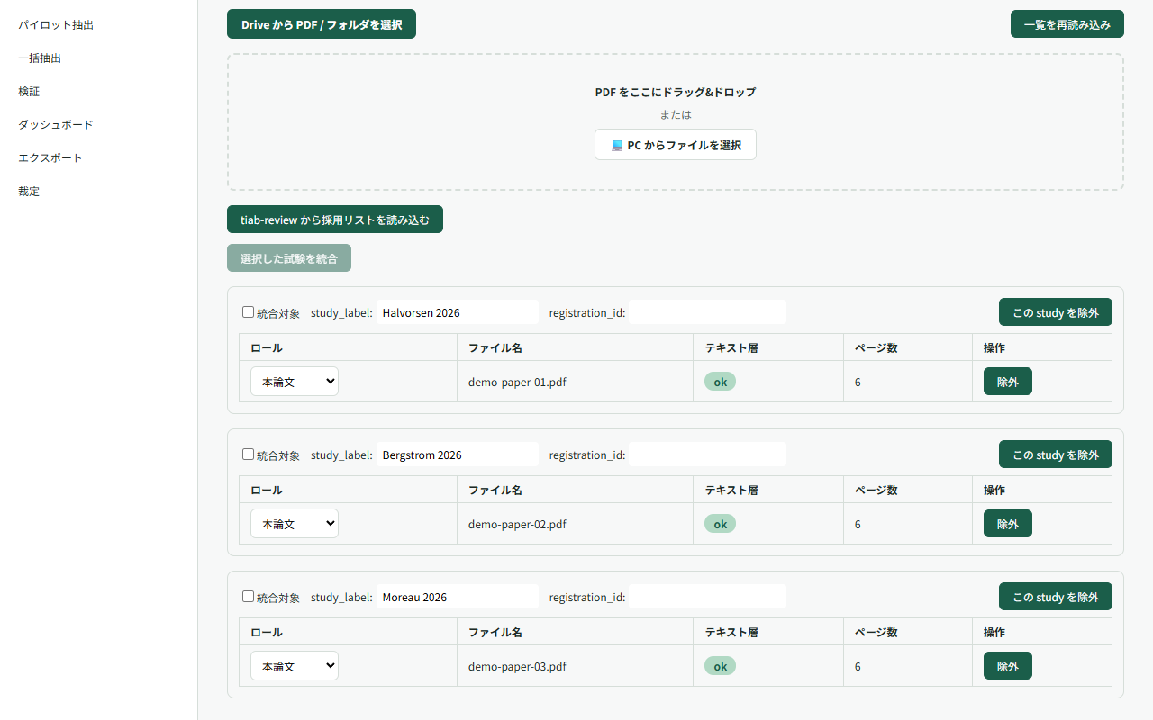Reload the list with 一覧を再読み込み
The width and height of the screenshot is (1153, 720).
pyautogui.click(x=1067, y=24)
